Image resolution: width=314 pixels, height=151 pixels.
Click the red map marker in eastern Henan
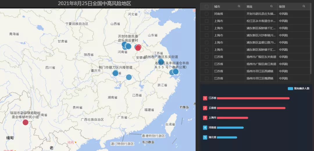click(x=138, y=48)
